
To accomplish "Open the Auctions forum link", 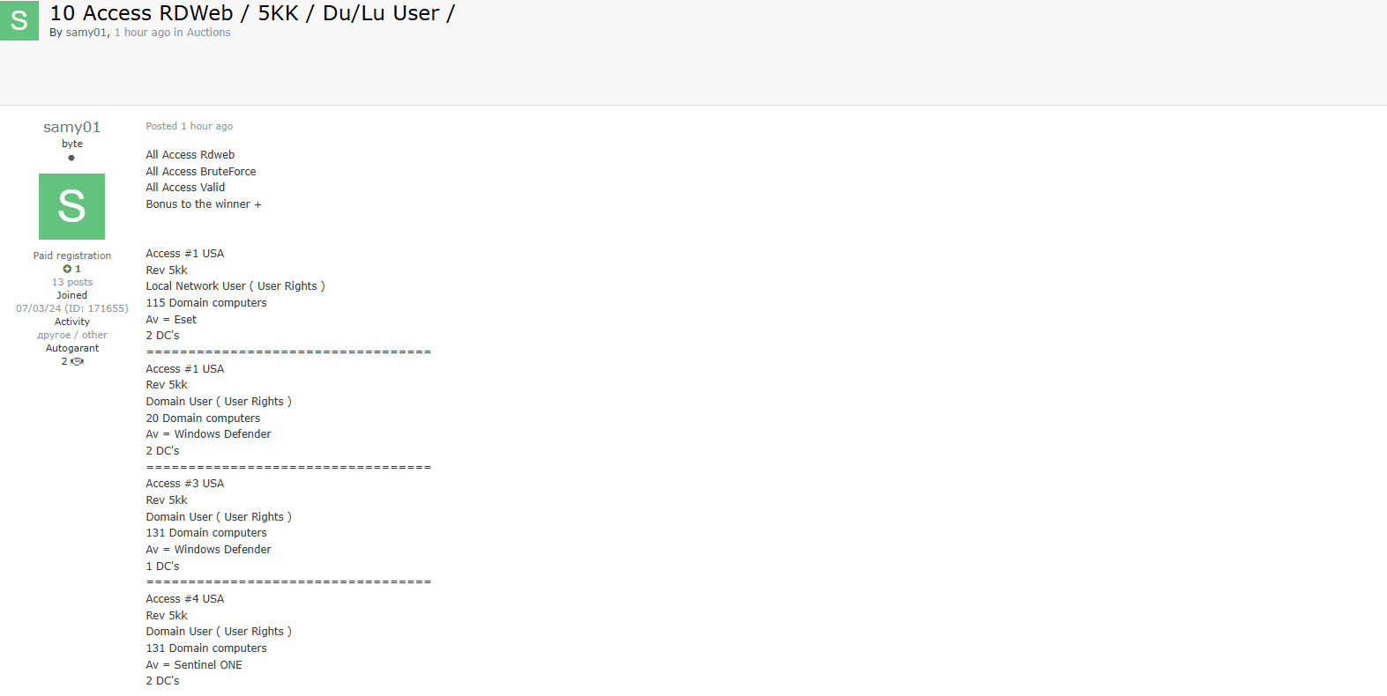I will [x=208, y=33].
